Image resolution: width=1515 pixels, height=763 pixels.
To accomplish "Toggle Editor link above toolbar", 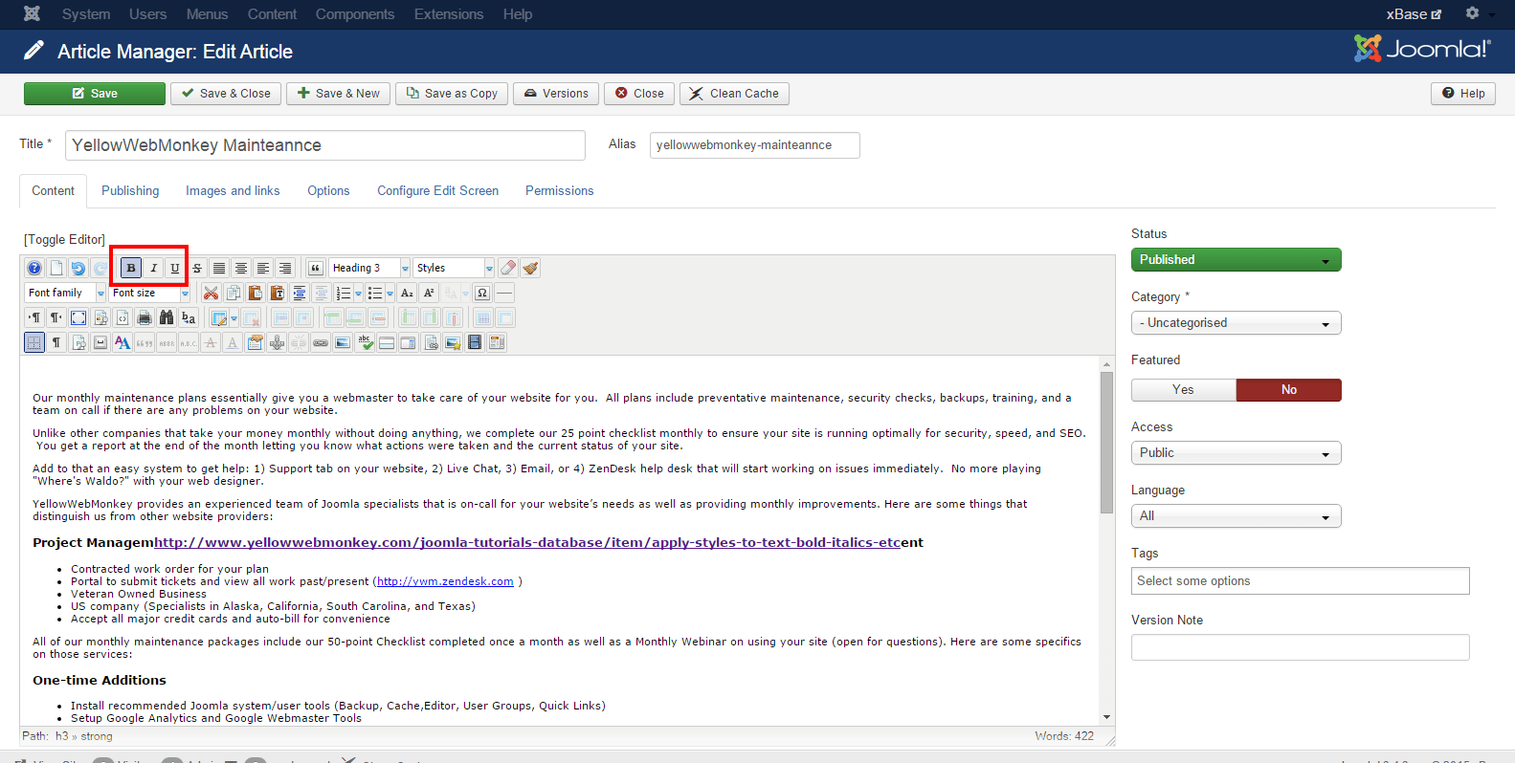I will 64,239.
